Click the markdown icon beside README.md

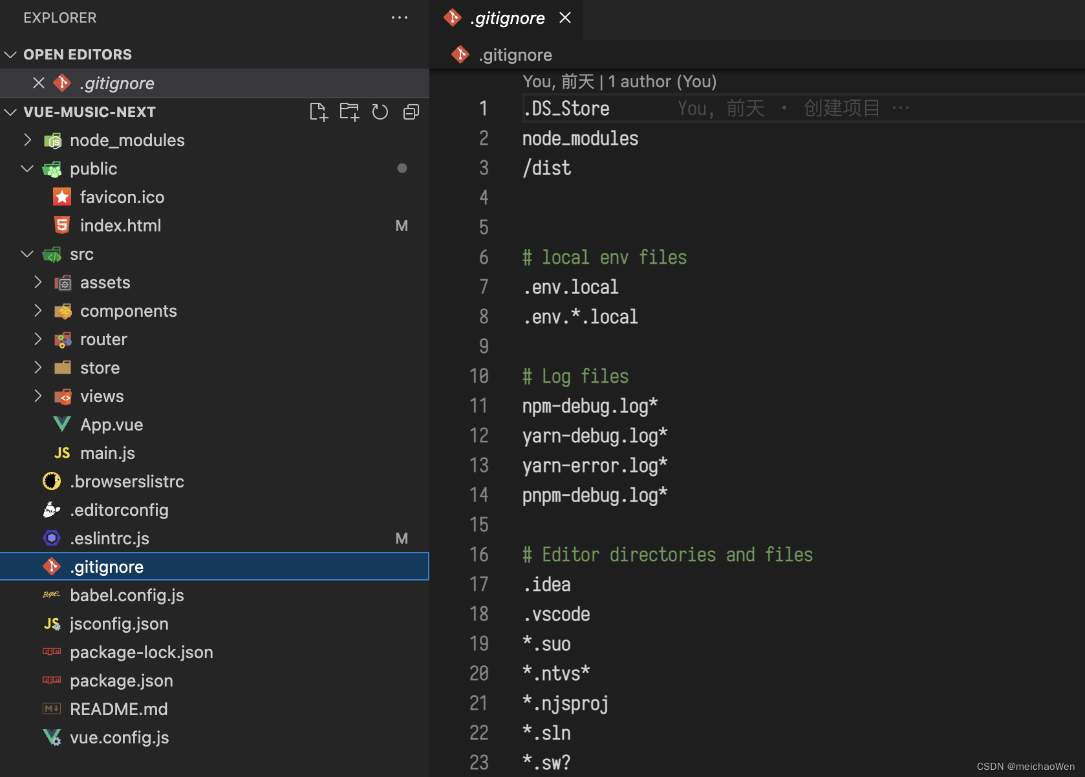pyautogui.click(x=52, y=708)
